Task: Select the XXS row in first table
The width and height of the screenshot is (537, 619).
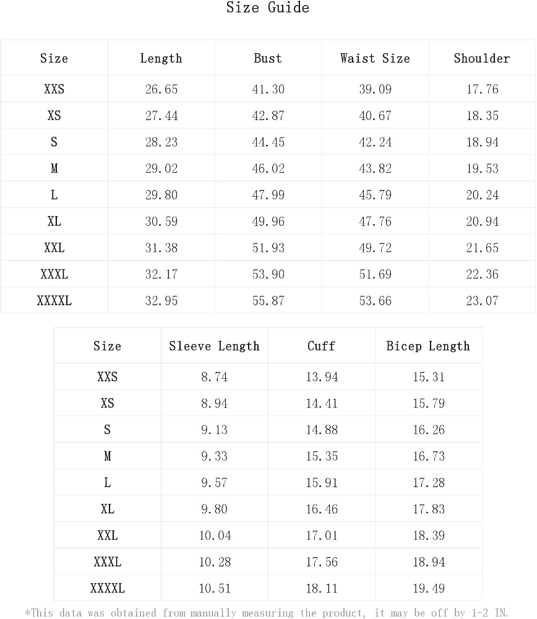Action: click(x=268, y=89)
